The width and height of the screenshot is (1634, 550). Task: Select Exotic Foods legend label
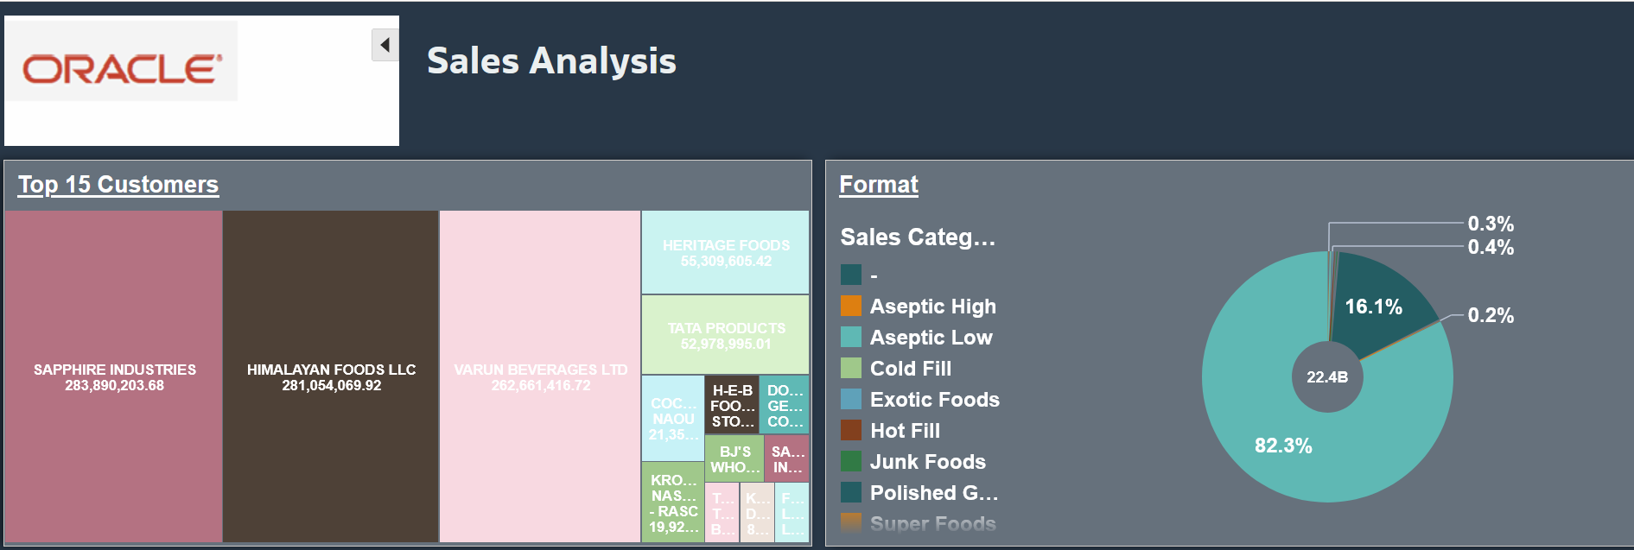935,400
